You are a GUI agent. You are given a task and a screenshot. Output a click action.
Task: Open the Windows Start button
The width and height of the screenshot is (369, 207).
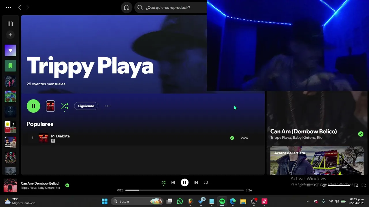pyautogui.click(x=105, y=201)
